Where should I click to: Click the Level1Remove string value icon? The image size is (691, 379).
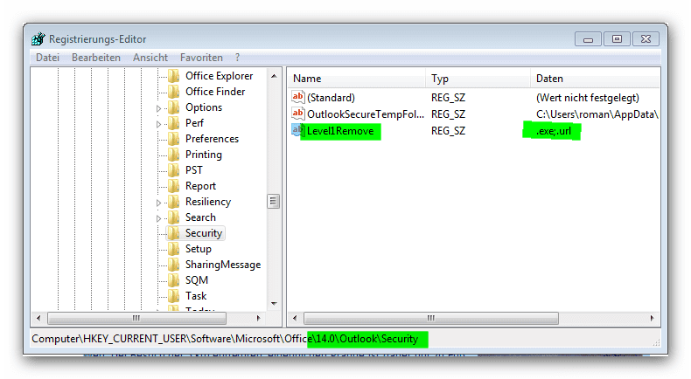tap(298, 131)
